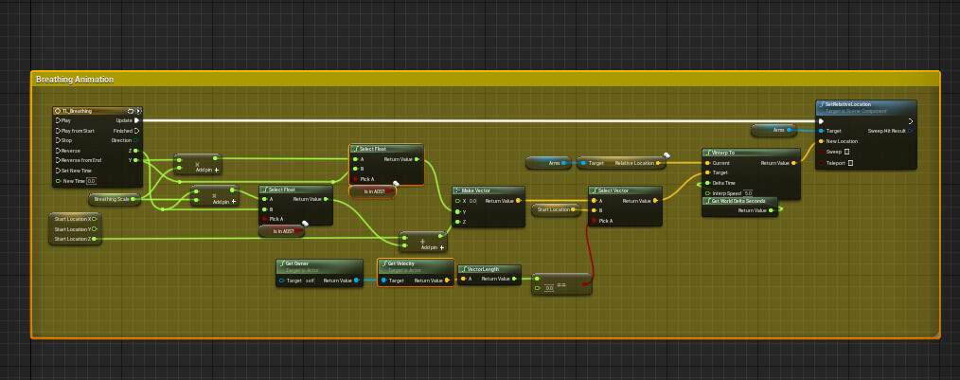Image resolution: width=960 pixels, height=380 pixels.
Task: Click the Current input pin on VInterp To
Action: click(x=707, y=163)
